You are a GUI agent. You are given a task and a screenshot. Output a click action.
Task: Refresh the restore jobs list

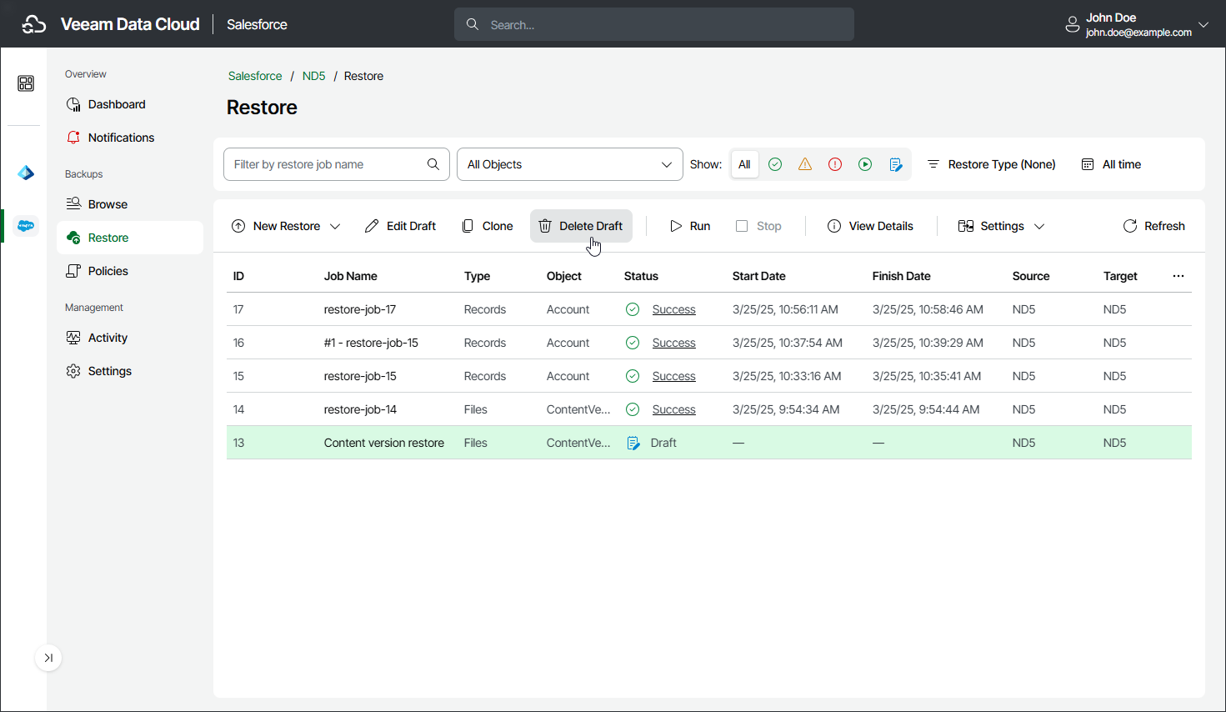(x=1154, y=226)
